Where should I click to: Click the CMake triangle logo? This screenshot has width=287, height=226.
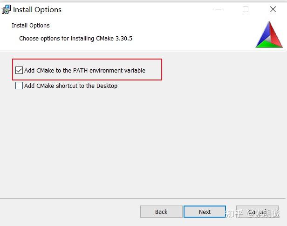pyautogui.click(x=269, y=35)
